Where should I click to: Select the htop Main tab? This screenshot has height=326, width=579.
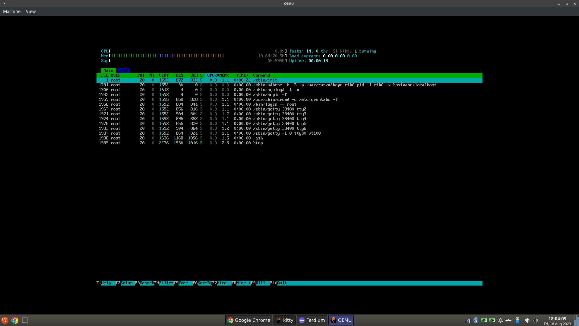[108, 70]
